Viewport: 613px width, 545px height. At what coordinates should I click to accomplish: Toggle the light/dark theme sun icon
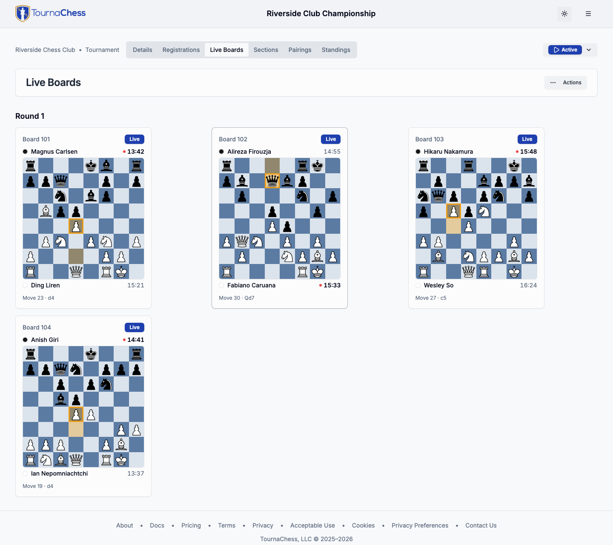pos(564,14)
